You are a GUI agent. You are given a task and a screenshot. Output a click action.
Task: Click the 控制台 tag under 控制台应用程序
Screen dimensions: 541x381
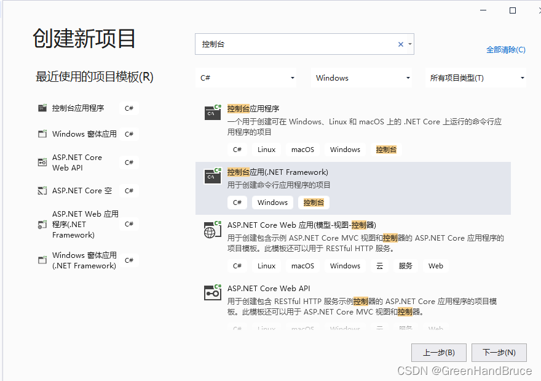click(x=386, y=150)
